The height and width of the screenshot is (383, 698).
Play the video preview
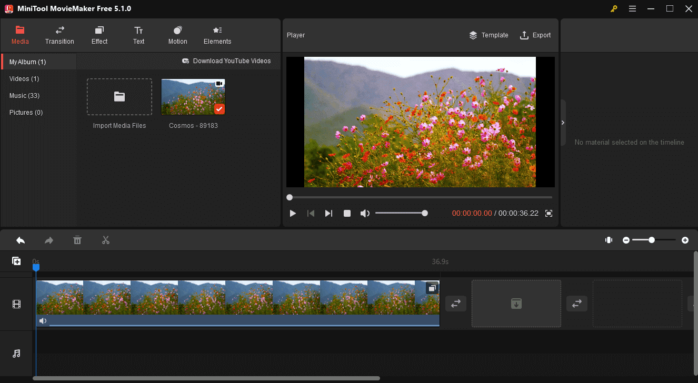[x=293, y=213]
